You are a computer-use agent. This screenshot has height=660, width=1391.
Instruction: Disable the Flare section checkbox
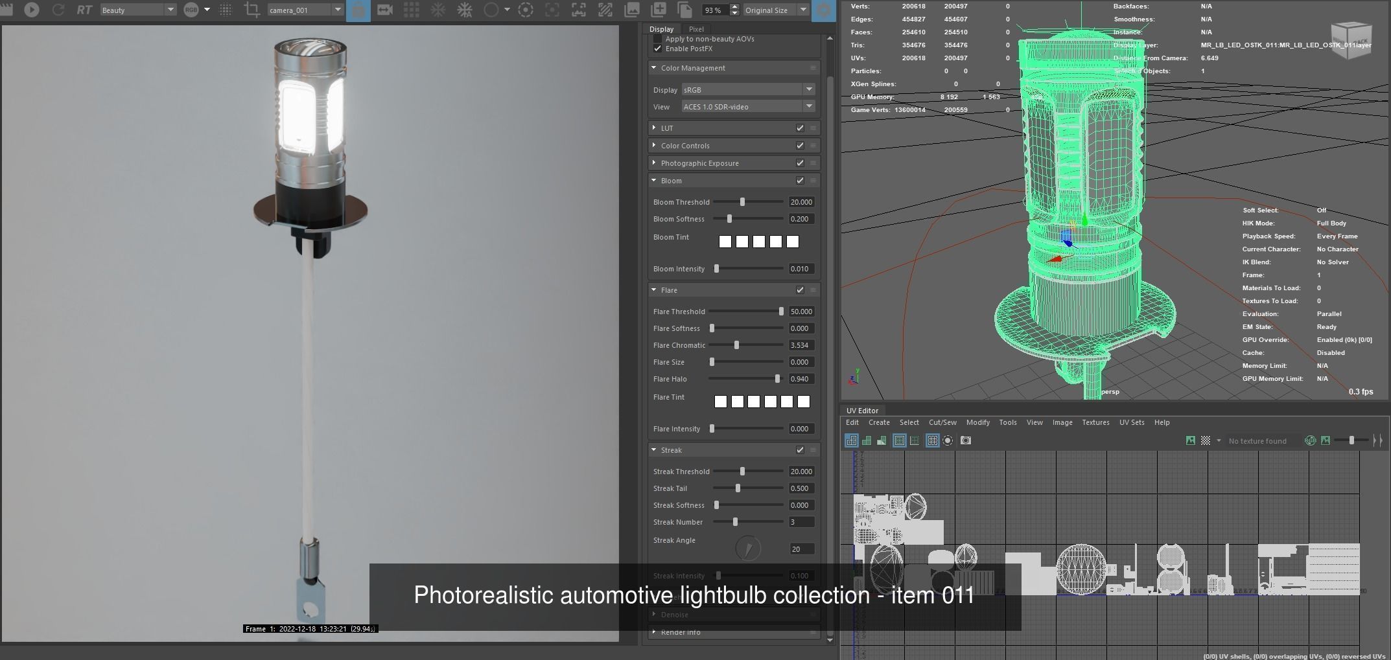800,290
